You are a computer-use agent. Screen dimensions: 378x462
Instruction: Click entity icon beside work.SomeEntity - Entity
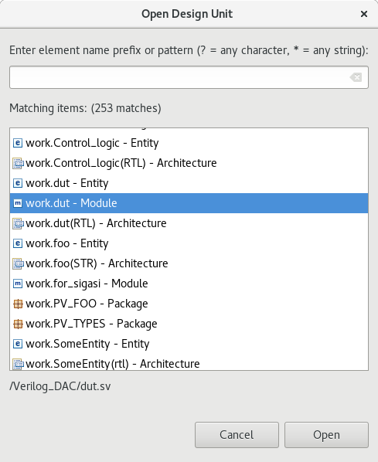(18, 344)
